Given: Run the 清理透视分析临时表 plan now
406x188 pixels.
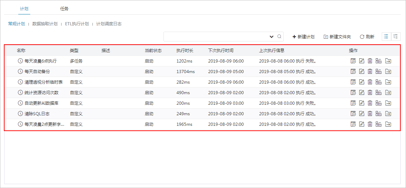Looking at the screenshot, I should click(353, 82).
